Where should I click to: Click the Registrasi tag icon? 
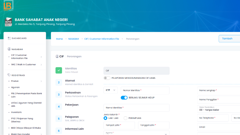point(9,75)
